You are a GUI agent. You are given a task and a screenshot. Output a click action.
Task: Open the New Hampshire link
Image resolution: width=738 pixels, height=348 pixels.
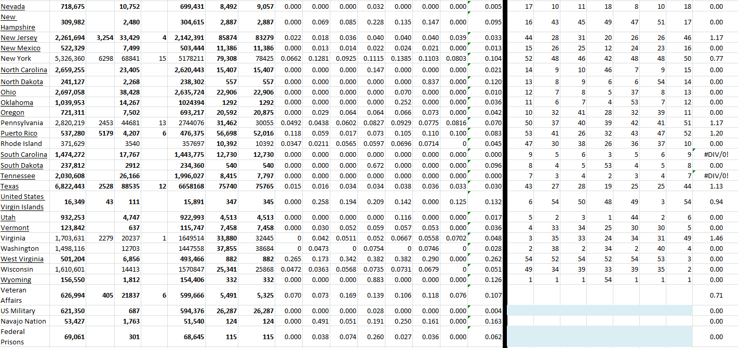(x=18, y=22)
